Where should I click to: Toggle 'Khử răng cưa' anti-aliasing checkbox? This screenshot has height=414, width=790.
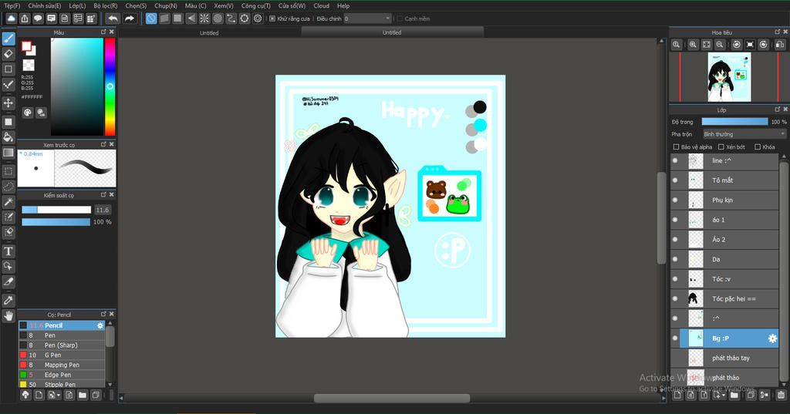coord(272,19)
